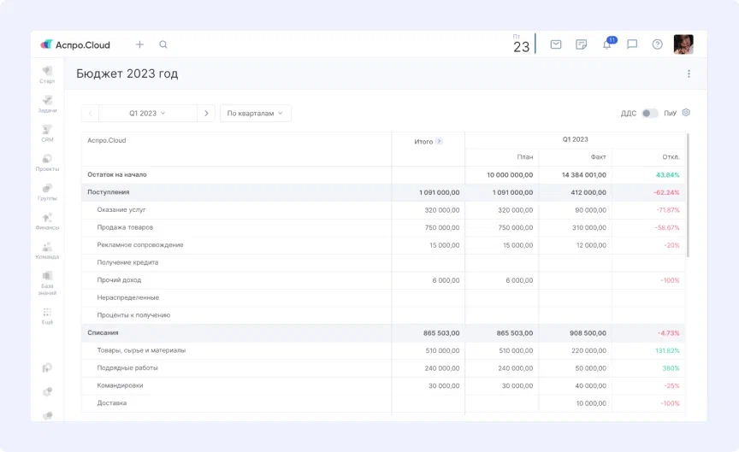
Task: Expand the Q1 2023 period dropdown
Action: (x=147, y=113)
